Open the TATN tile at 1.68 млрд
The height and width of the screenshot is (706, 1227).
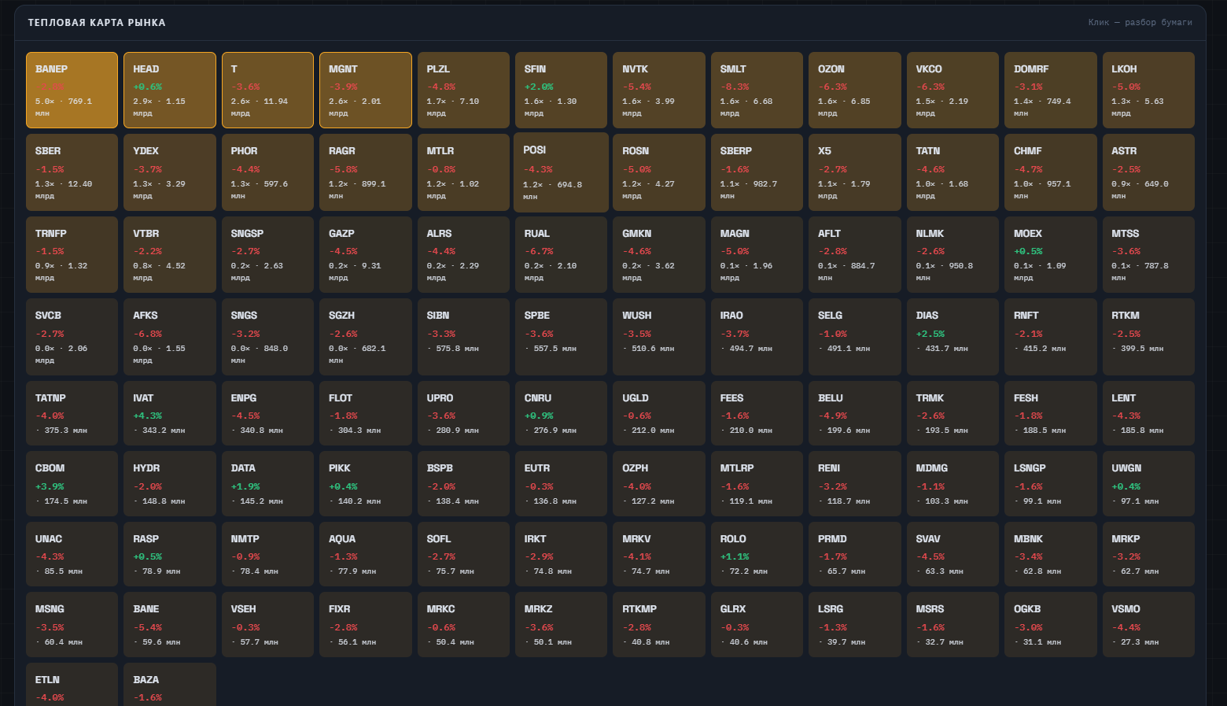[x=952, y=172]
